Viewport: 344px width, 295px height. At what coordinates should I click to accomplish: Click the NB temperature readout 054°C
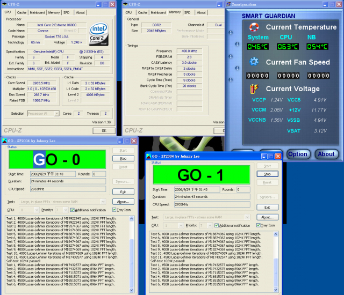[317, 47]
